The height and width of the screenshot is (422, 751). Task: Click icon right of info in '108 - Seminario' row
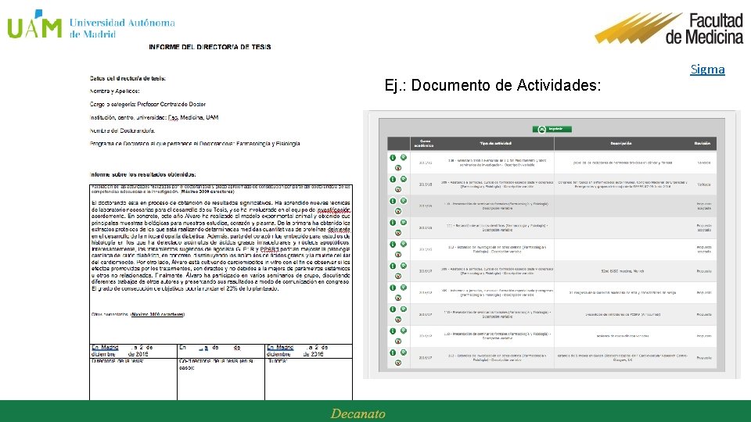404,157
